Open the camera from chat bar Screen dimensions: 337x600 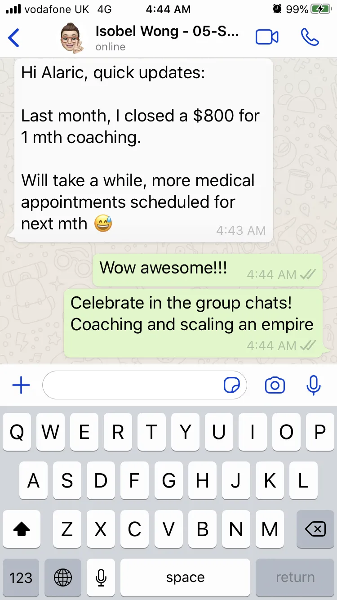(x=275, y=385)
